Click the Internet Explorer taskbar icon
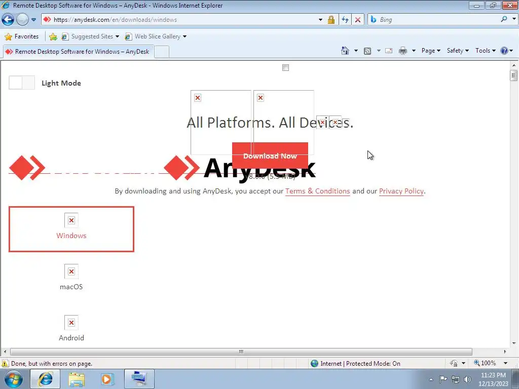 point(45,379)
